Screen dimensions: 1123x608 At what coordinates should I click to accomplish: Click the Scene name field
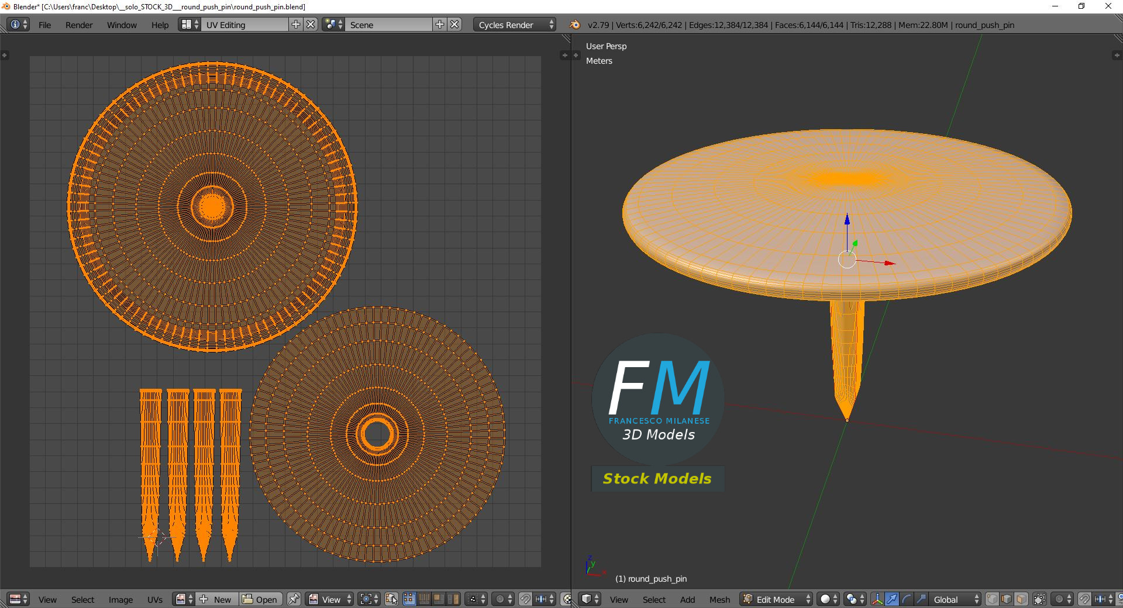click(389, 25)
